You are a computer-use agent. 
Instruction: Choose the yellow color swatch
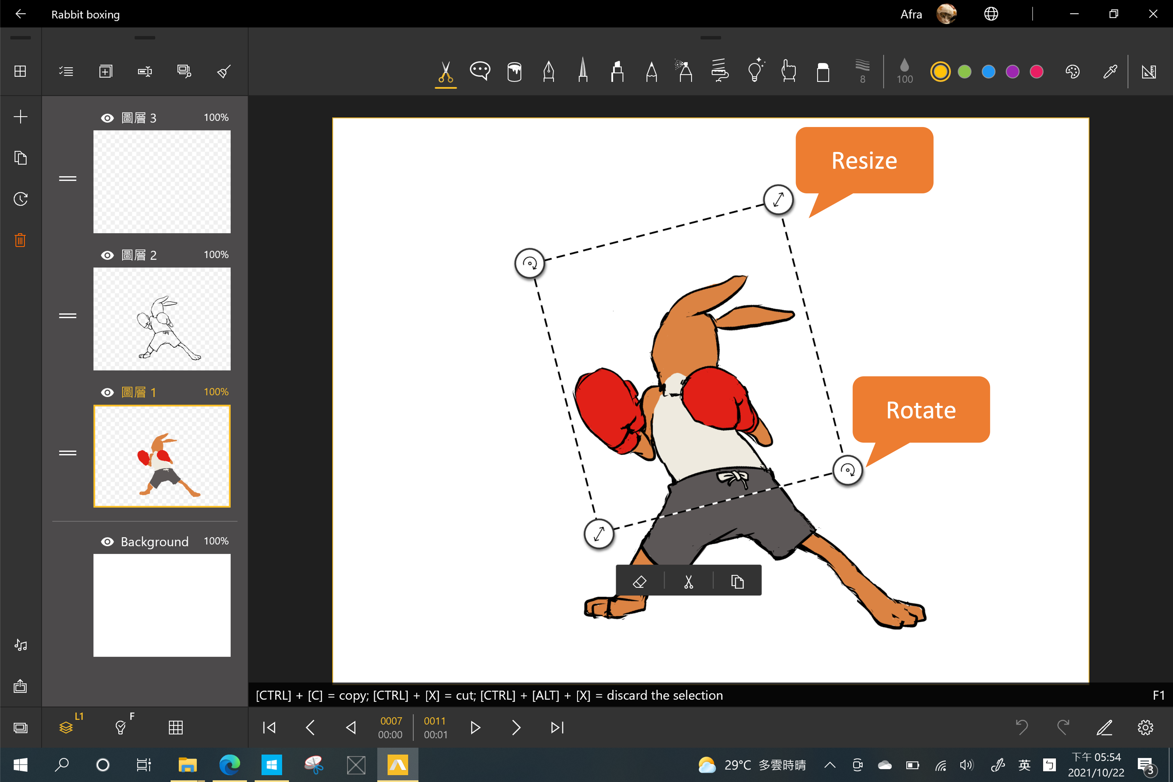(940, 72)
